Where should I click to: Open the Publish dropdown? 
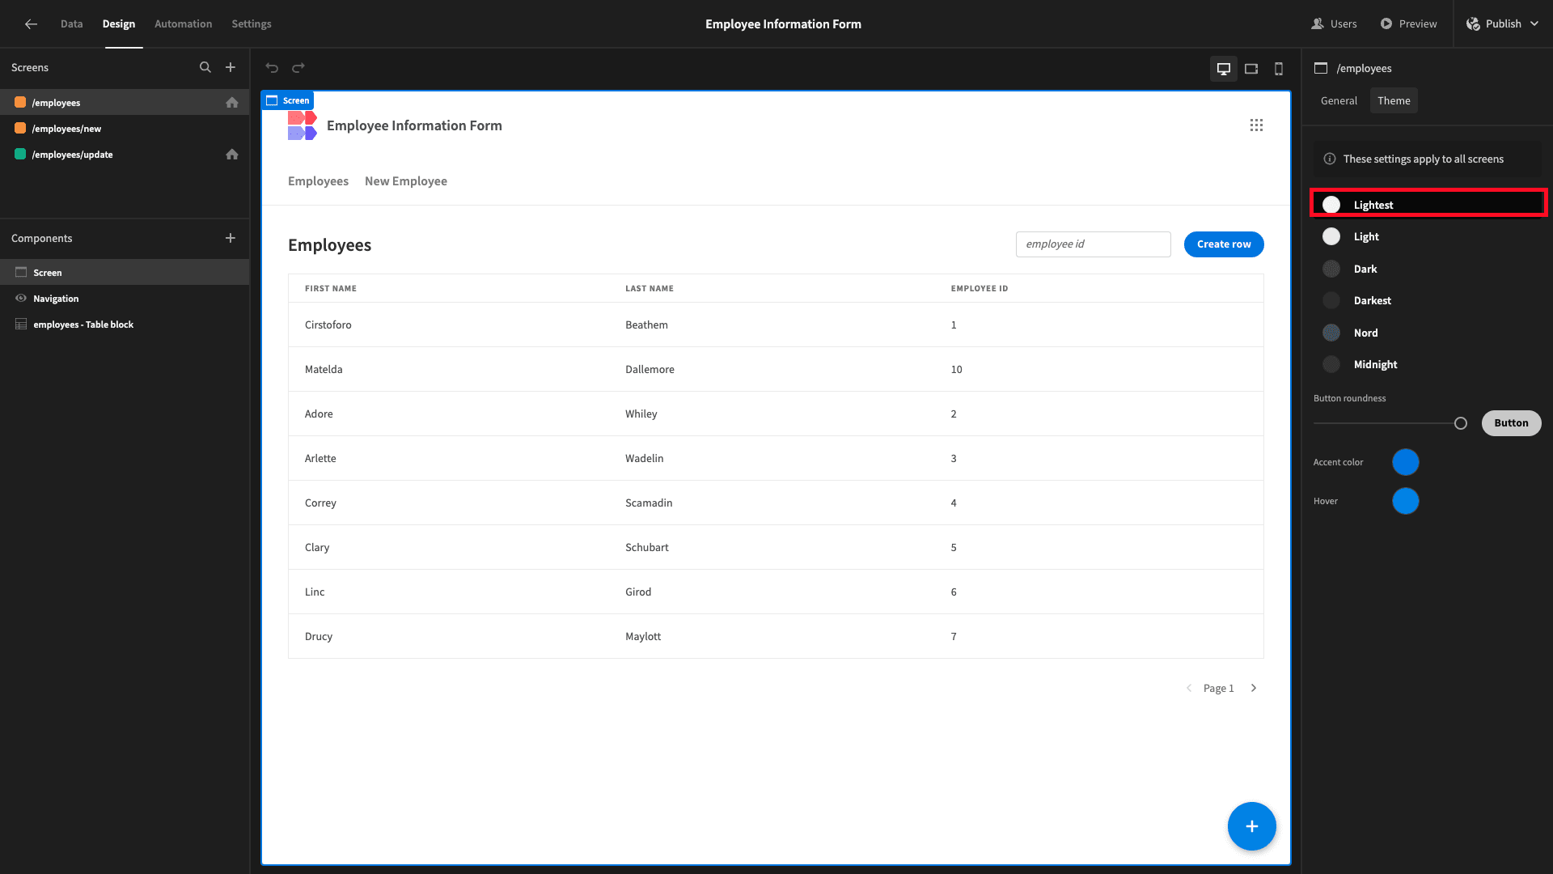[1504, 24]
